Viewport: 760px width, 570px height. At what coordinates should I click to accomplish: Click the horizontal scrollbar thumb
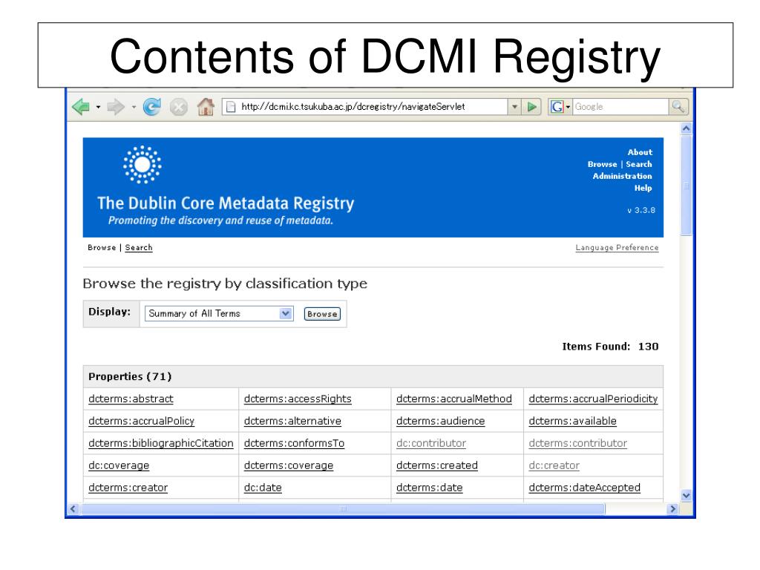[x=343, y=509]
